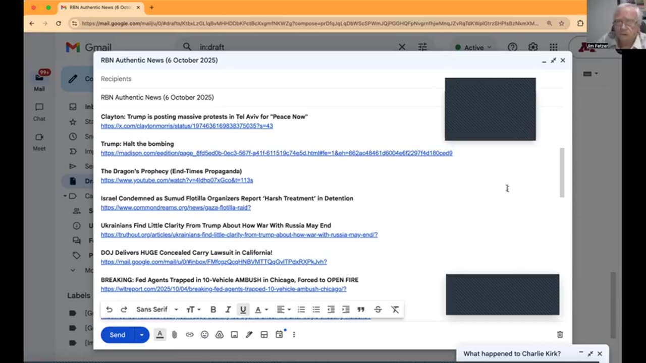Toggle bold formatting
The image size is (646, 363).
(x=213, y=310)
